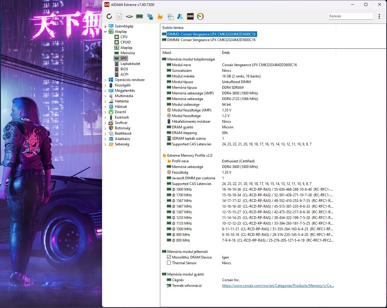The width and height of the screenshot is (387, 308).
Task: Expand the Multimédia node
Action: point(105,96)
